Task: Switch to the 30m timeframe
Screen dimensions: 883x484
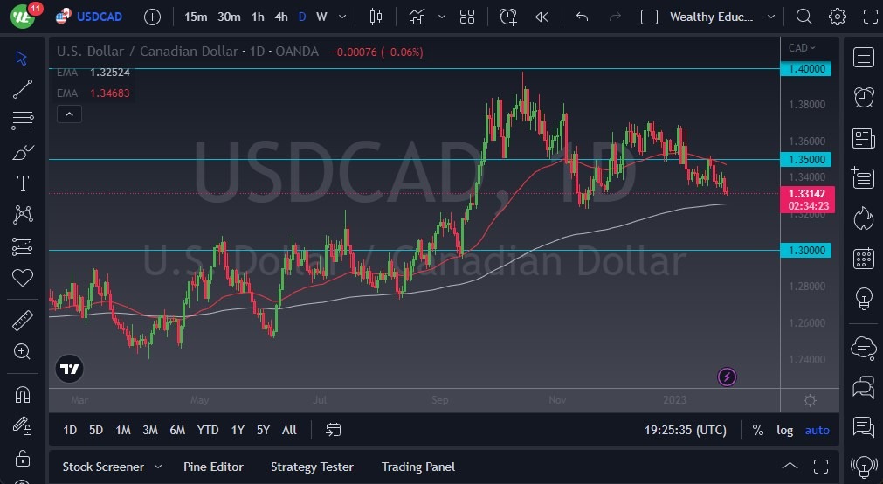Action: click(x=229, y=17)
